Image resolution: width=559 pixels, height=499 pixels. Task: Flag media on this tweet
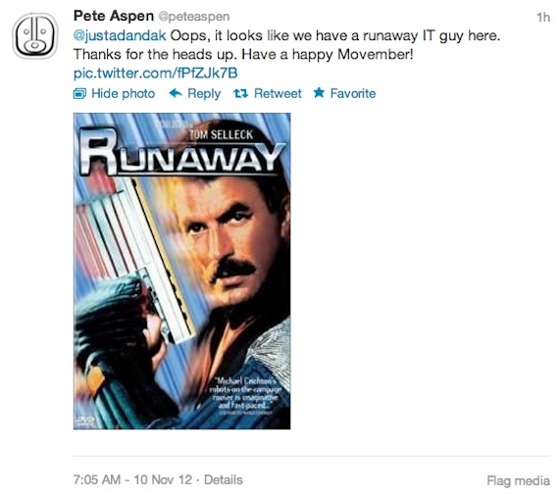pyautogui.click(x=519, y=480)
